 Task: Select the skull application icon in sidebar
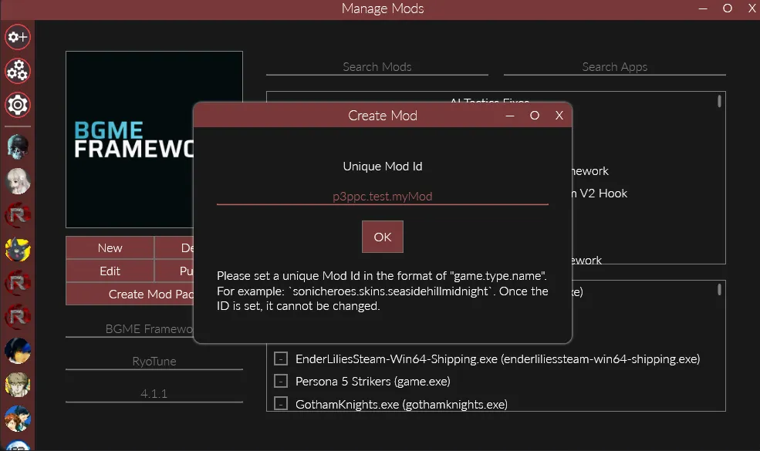(18, 146)
